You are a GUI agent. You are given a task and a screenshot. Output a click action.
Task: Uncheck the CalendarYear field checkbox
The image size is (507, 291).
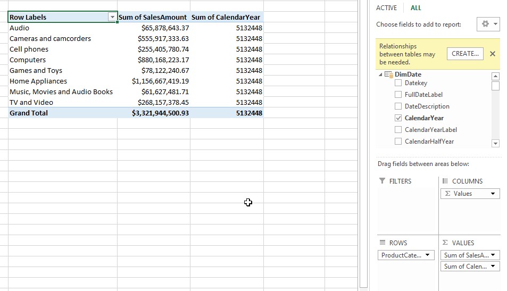pyautogui.click(x=398, y=118)
